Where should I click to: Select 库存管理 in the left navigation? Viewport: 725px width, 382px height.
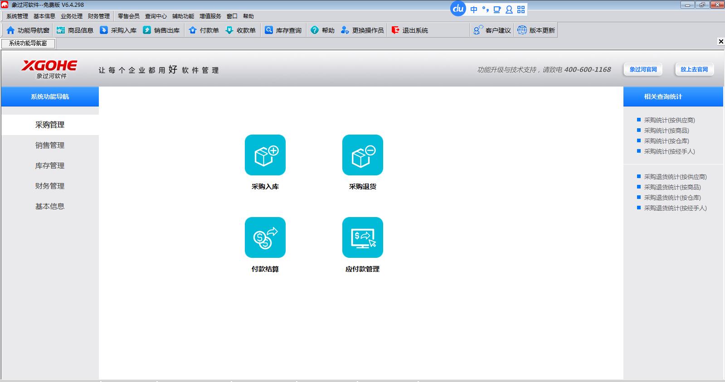(x=50, y=166)
